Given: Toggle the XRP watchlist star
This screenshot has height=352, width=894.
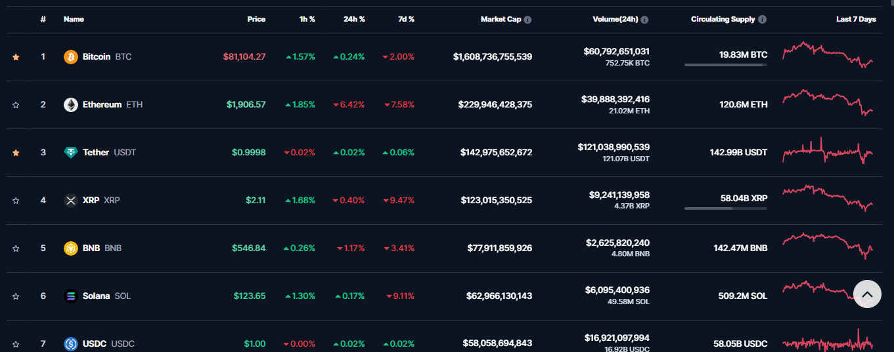Looking at the screenshot, I should pyautogui.click(x=16, y=201).
